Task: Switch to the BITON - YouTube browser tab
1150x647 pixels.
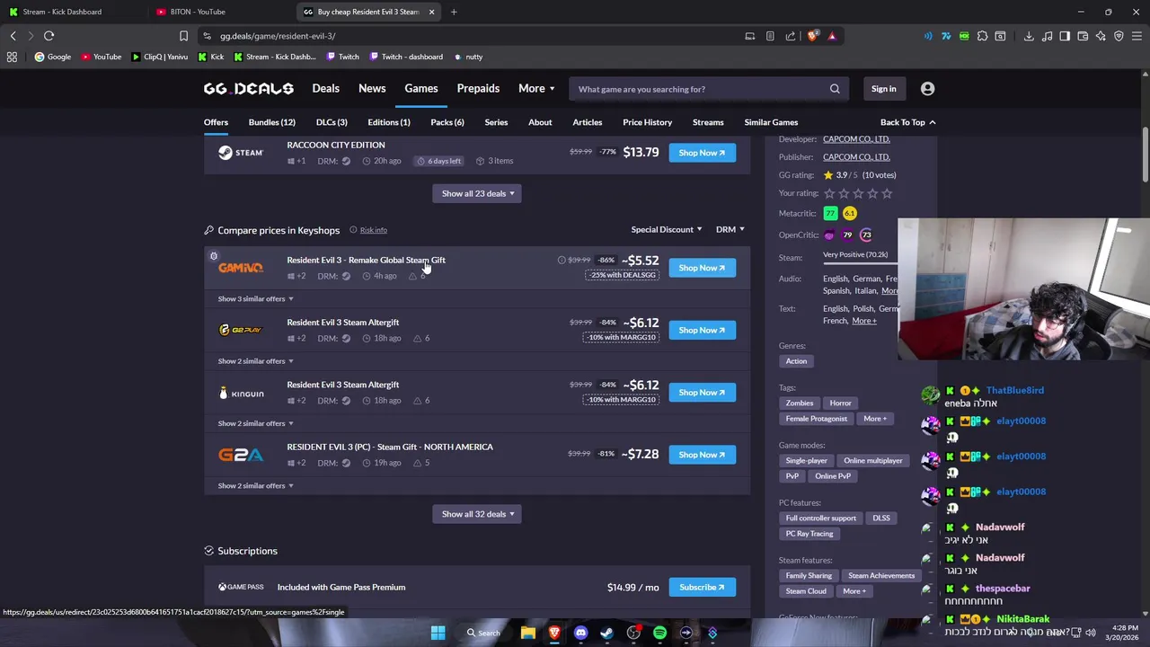Action: (198, 12)
